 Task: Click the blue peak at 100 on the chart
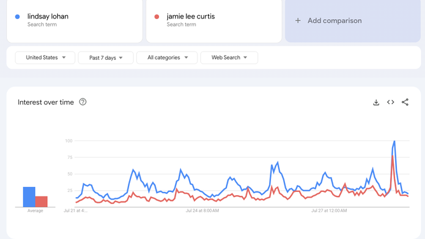click(394, 141)
